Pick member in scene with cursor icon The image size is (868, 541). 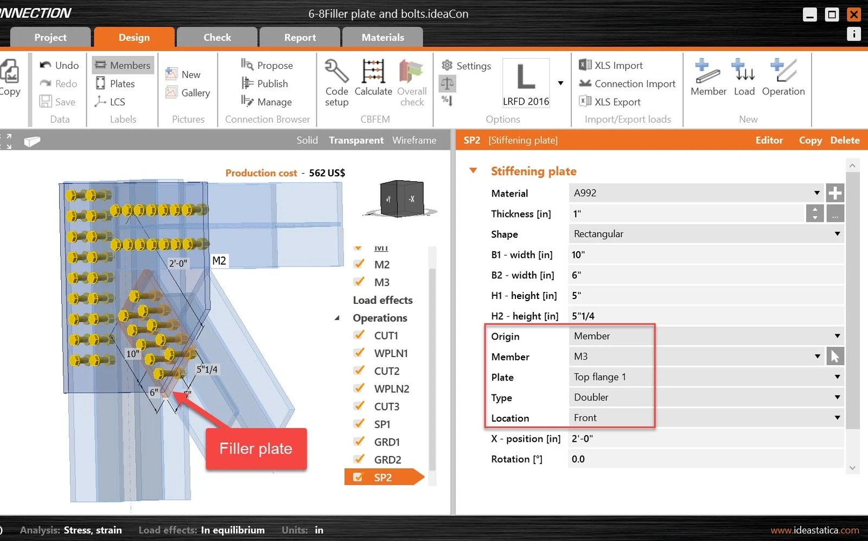(x=835, y=357)
